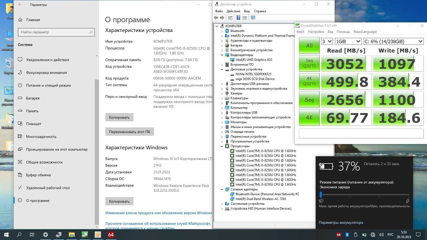
Task: Click Переименовать этот ПК button
Action: pyautogui.click(x=130, y=132)
